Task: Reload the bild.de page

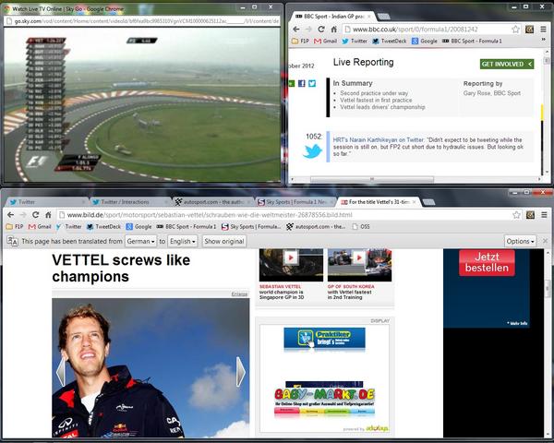Action: [35, 215]
